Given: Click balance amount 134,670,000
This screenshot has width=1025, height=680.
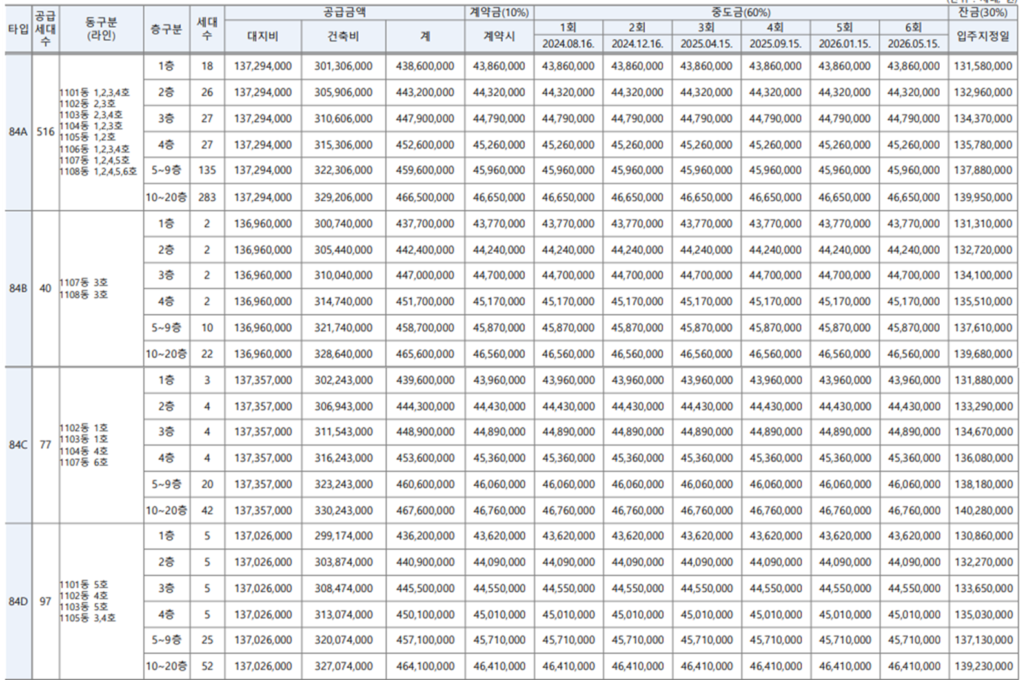Looking at the screenshot, I should (x=983, y=432).
